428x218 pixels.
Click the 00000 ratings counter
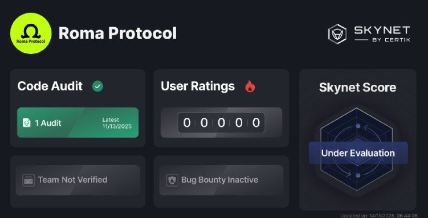pyautogui.click(x=221, y=123)
